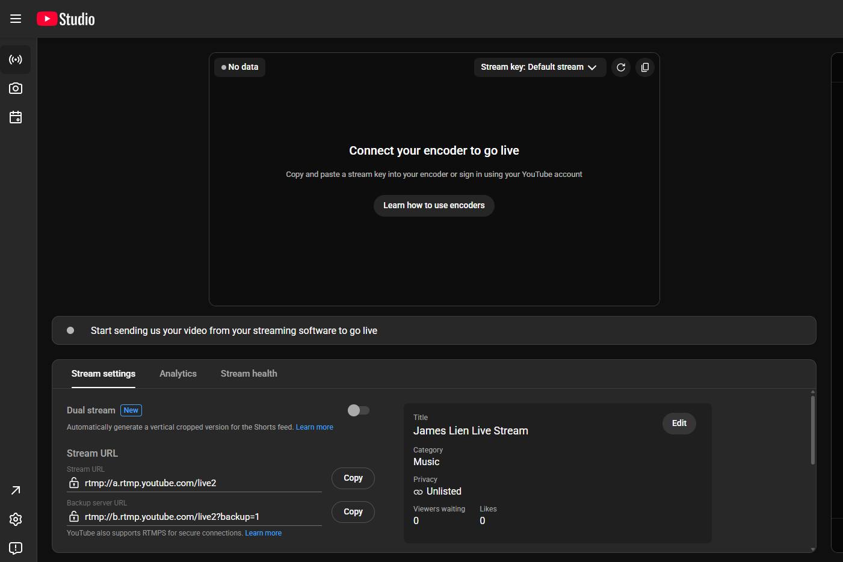Click the share arrow icon in sidebar
The image size is (843, 562).
tap(16, 490)
